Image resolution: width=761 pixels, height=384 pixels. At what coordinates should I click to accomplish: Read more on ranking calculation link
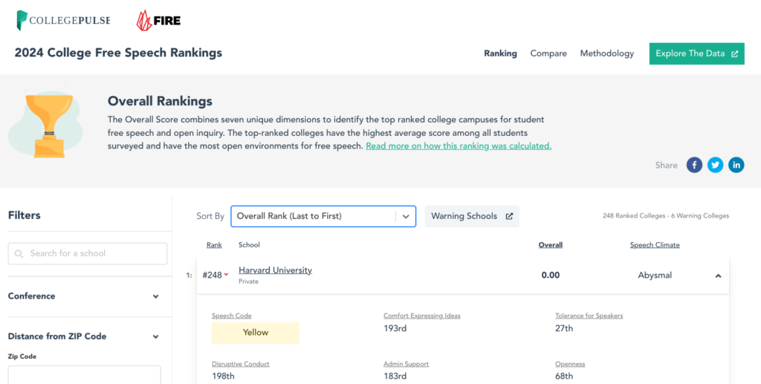[x=459, y=146]
